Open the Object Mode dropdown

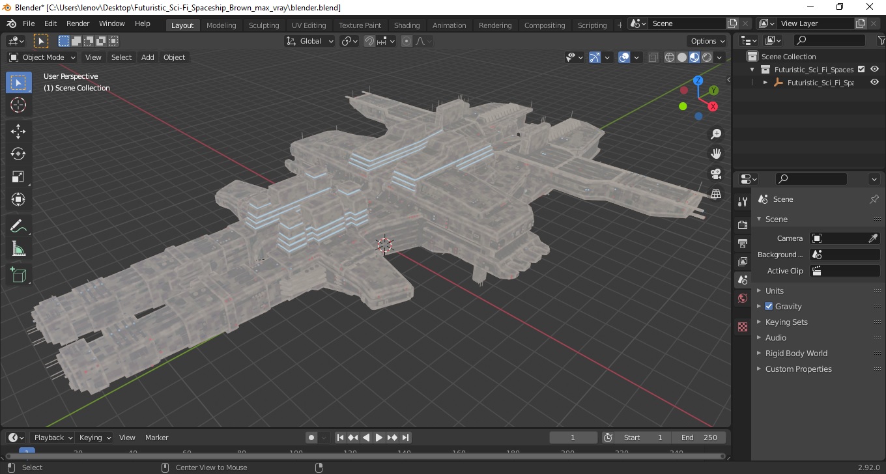click(42, 57)
